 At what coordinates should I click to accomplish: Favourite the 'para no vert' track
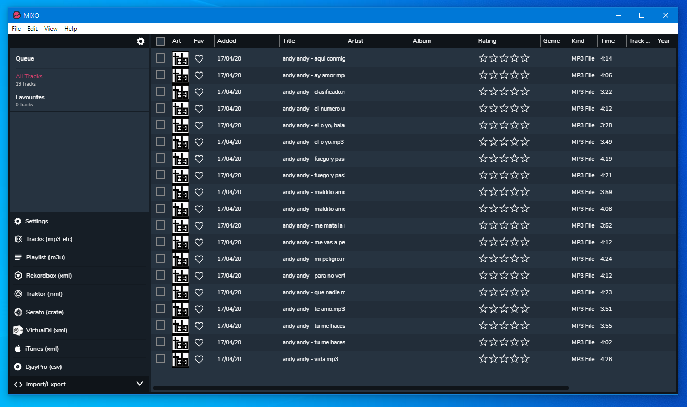click(x=199, y=276)
